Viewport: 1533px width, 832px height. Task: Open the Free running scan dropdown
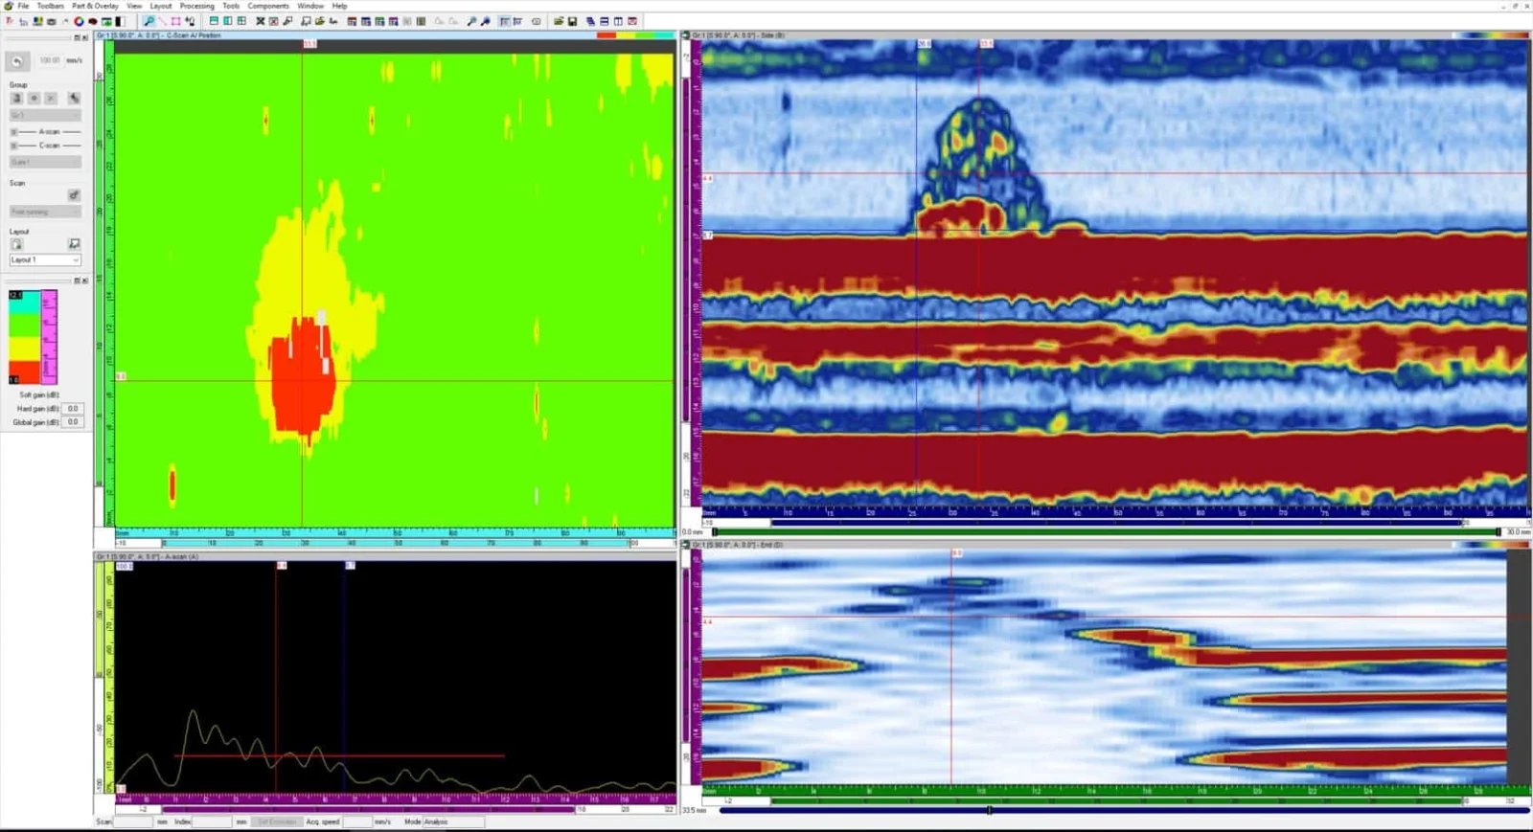click(x=45, y=212)
